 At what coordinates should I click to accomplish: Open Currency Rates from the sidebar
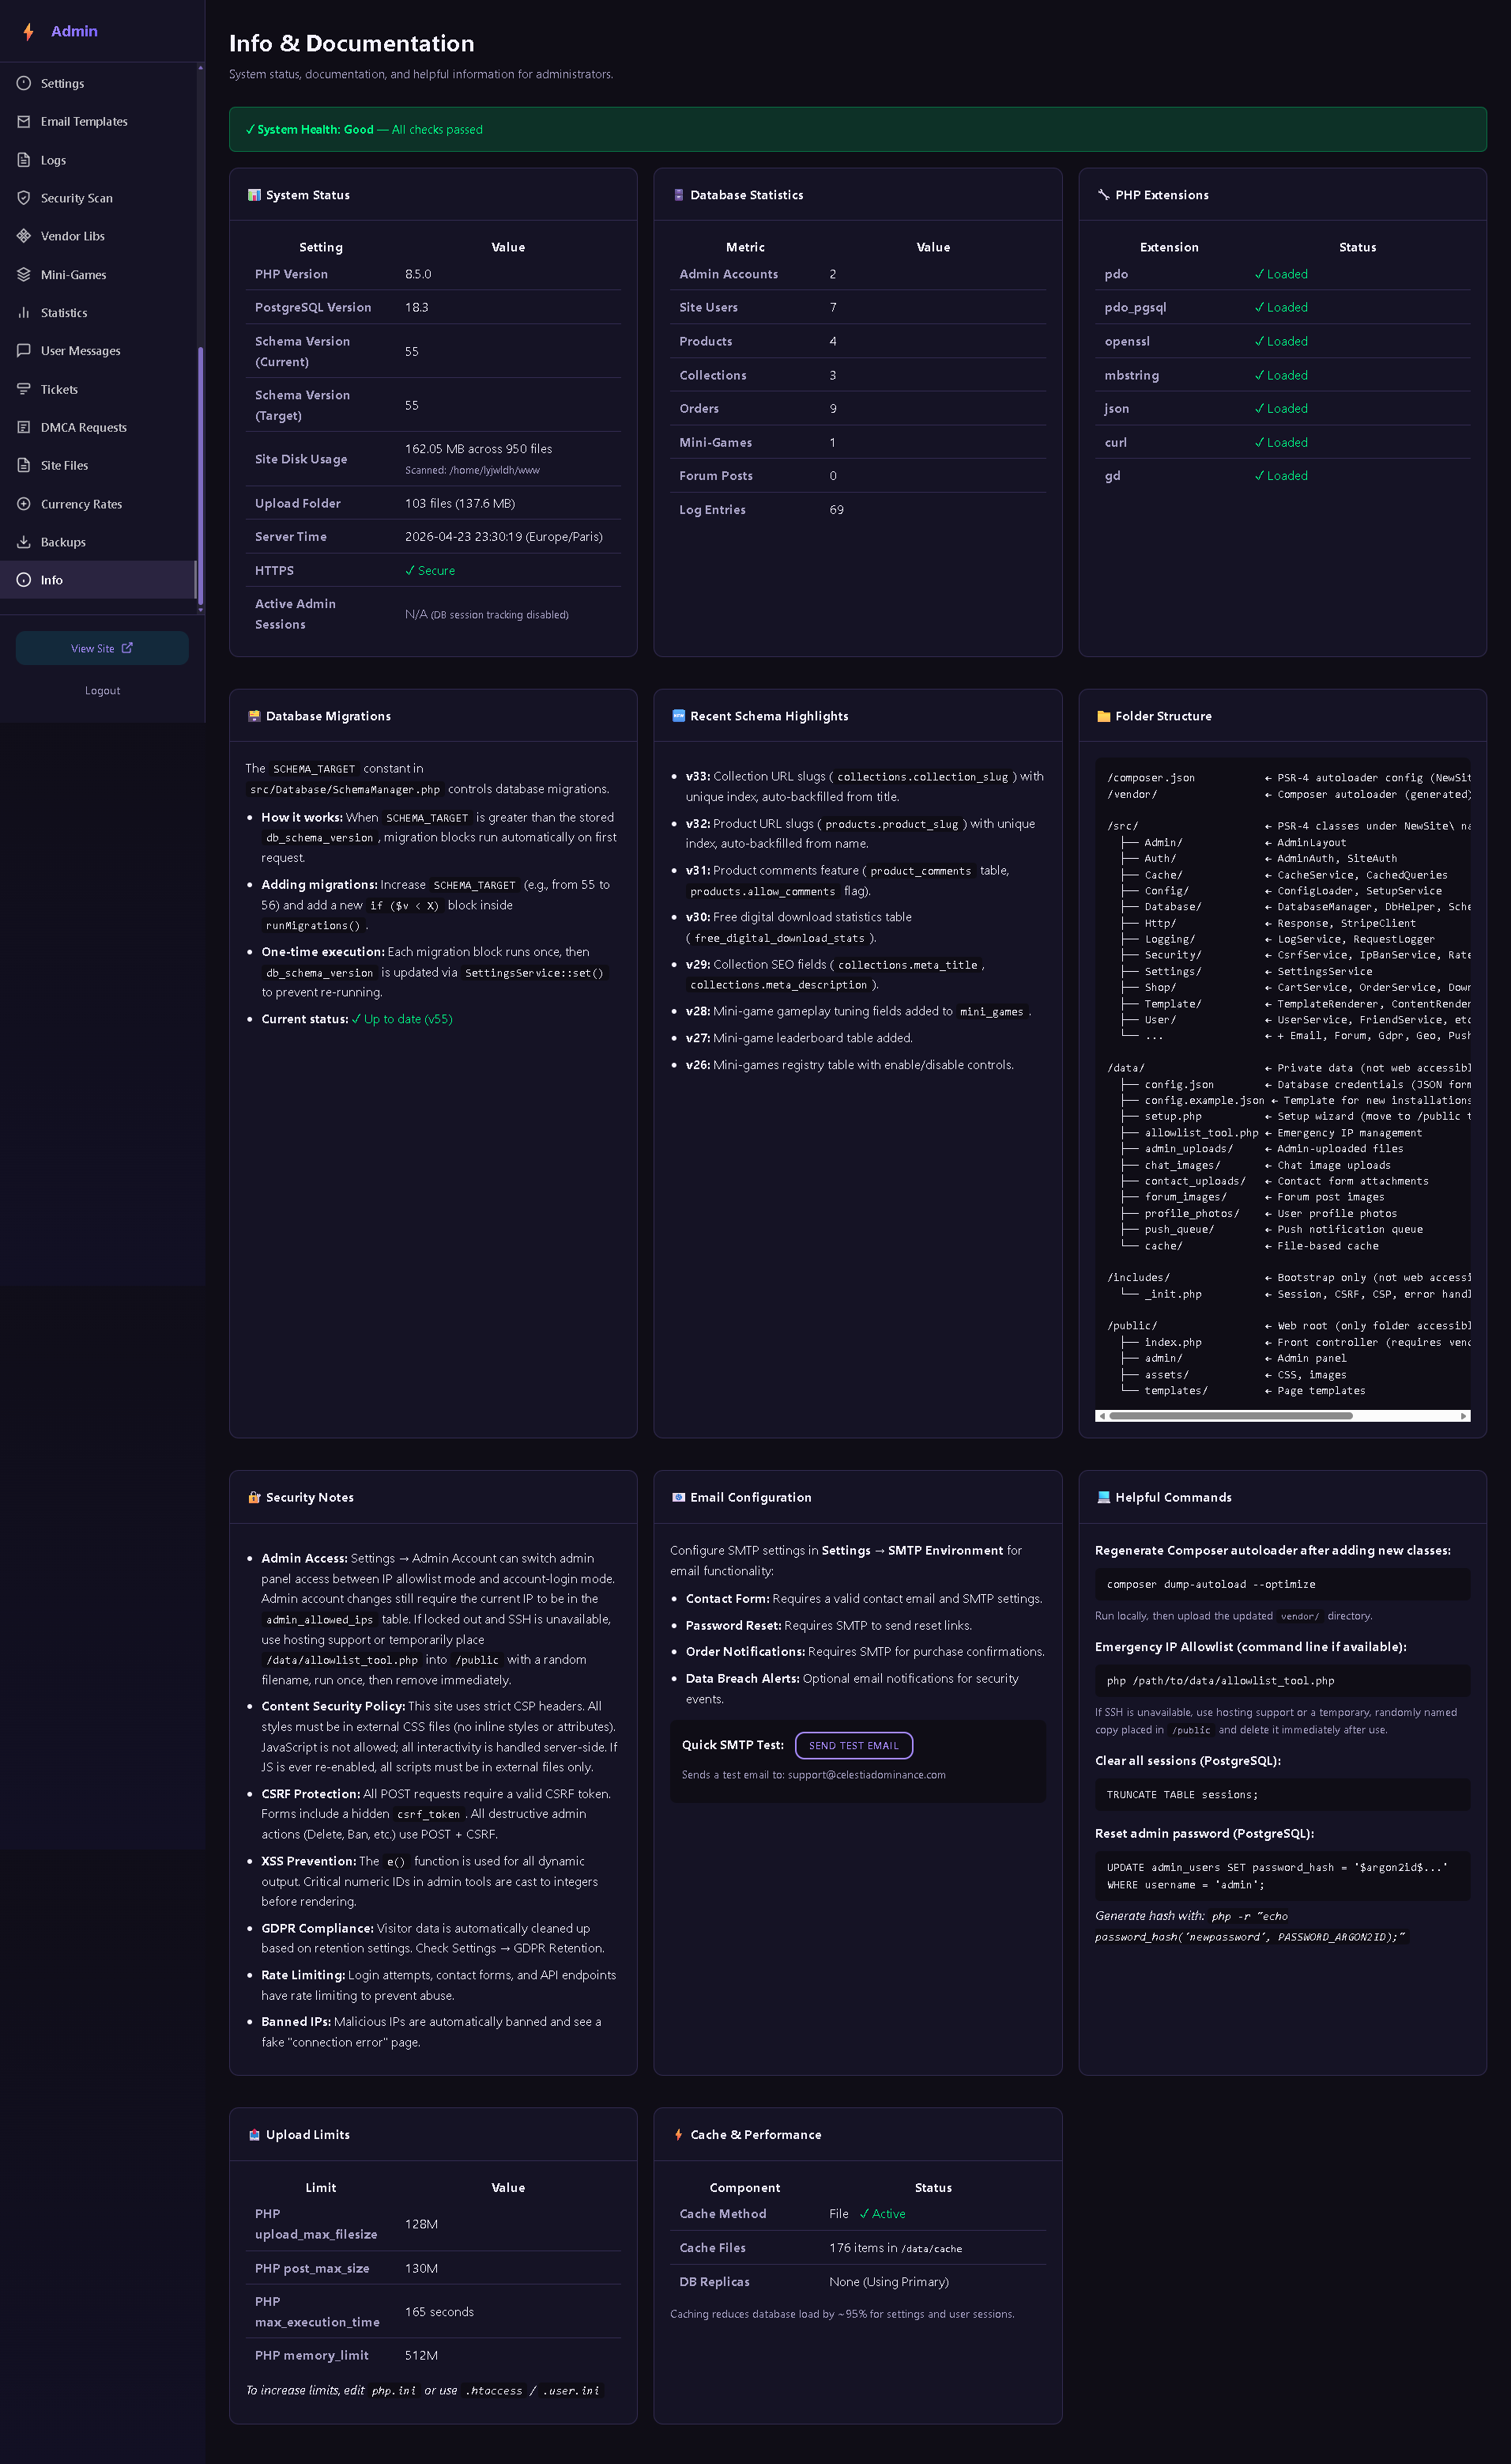pyautogui.click(x=98, y=504)
